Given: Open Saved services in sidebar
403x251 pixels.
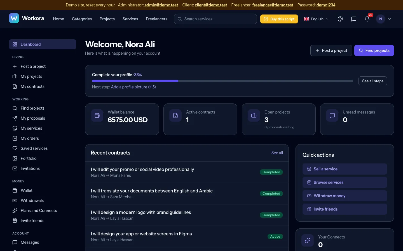Looking at the screenshot, I should 43,148.
